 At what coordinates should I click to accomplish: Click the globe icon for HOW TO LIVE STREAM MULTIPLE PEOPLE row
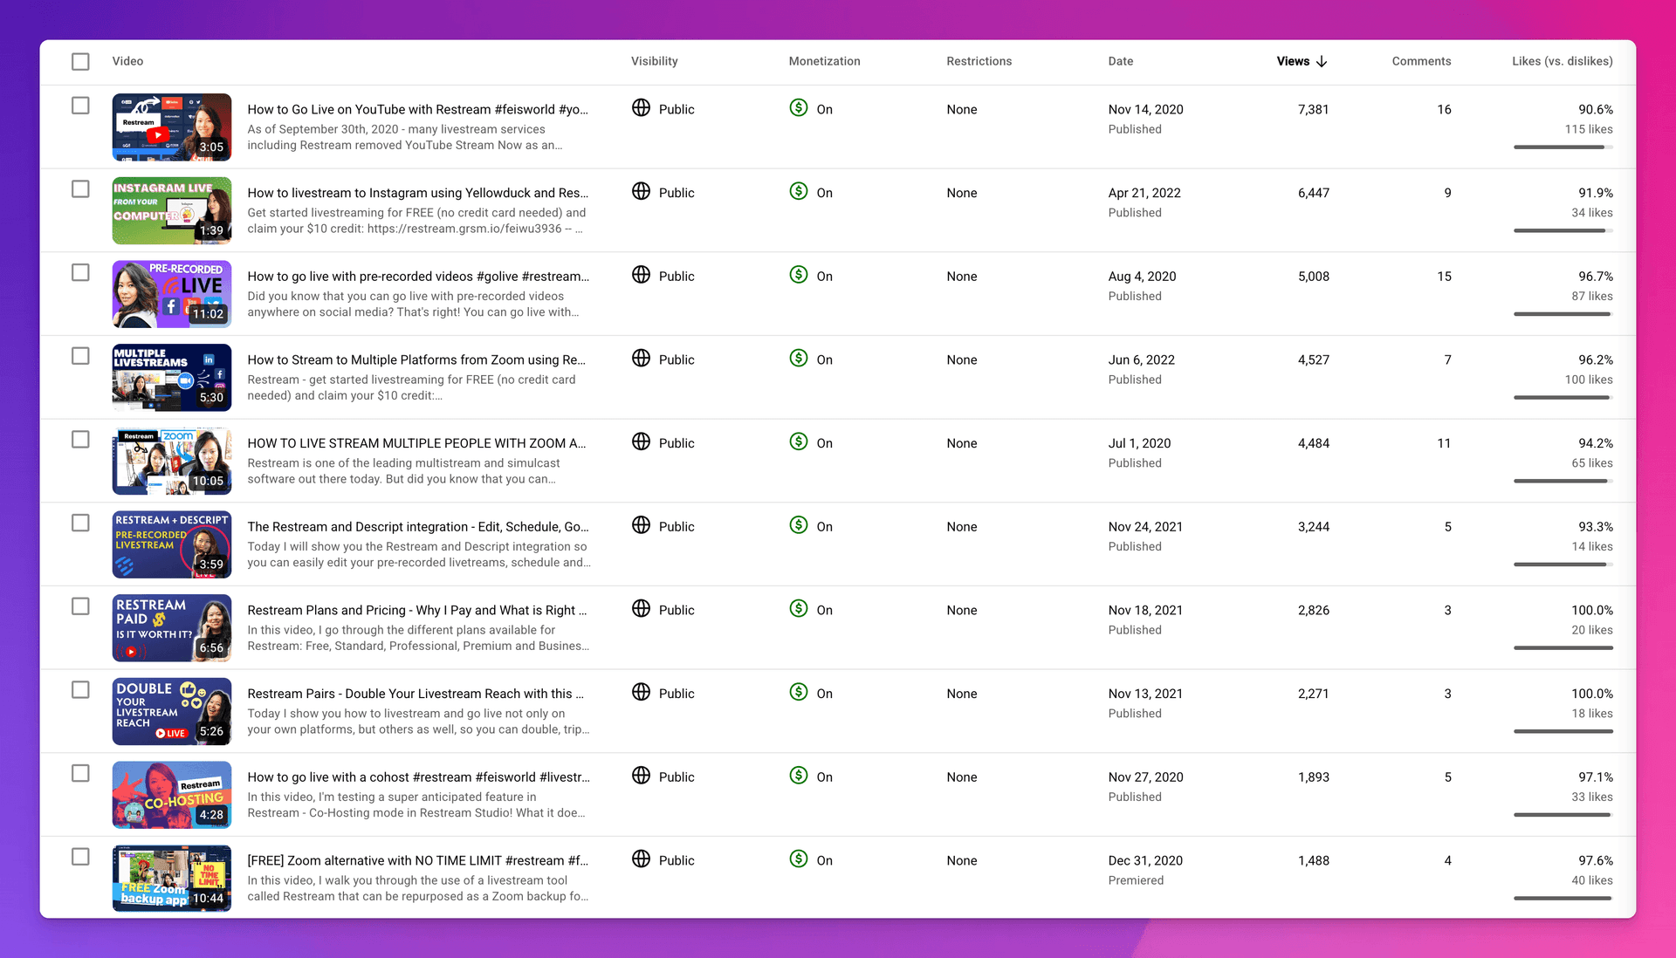[x=641, y=441]
